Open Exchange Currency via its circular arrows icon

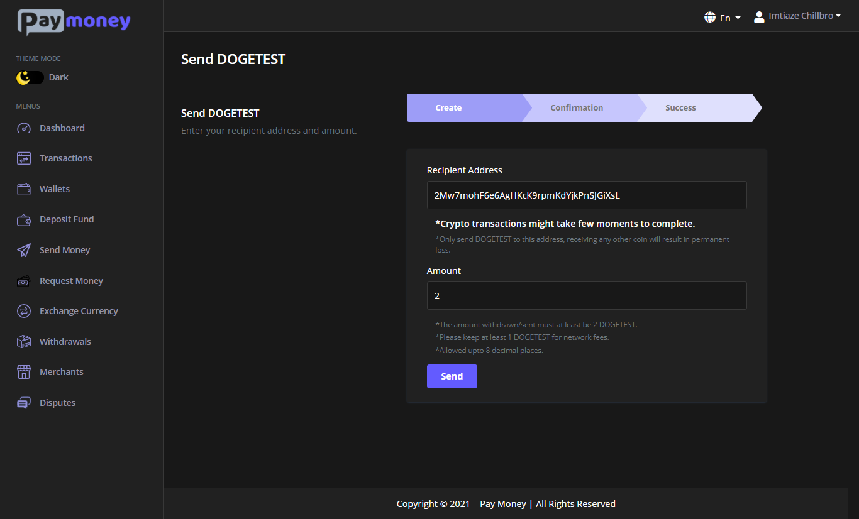point(23,310)
